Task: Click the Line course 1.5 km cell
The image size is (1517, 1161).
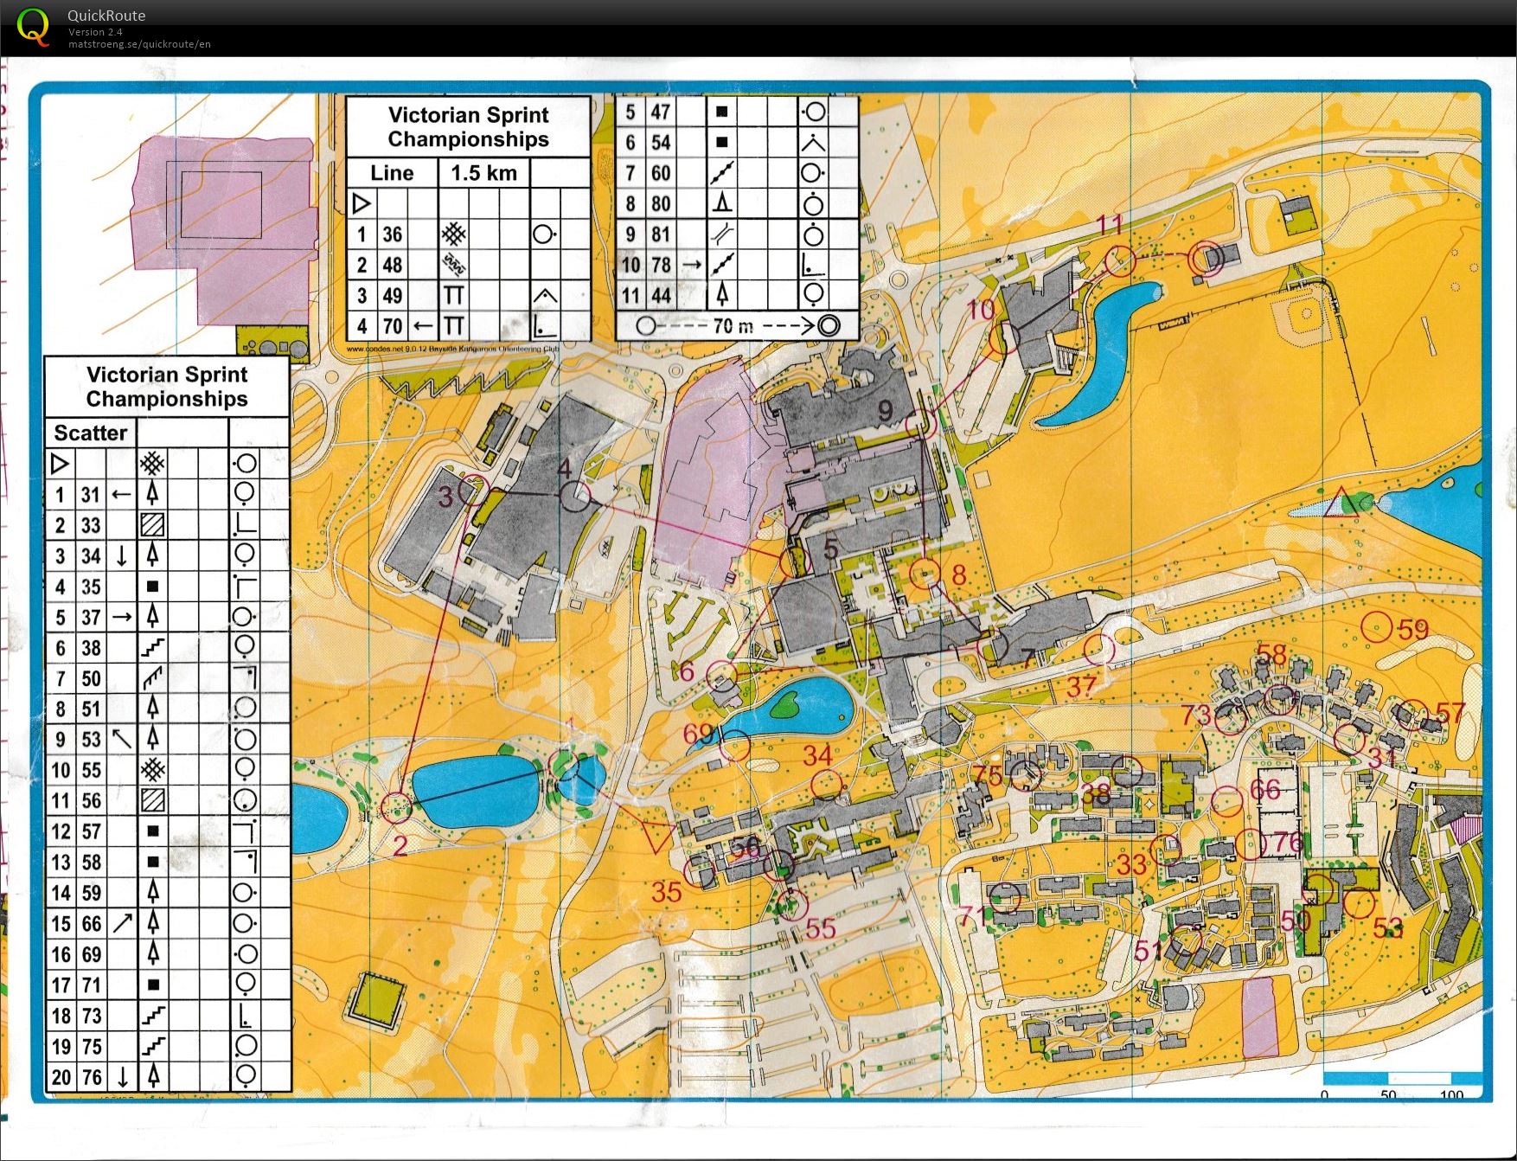Action: tap(483, 173)
